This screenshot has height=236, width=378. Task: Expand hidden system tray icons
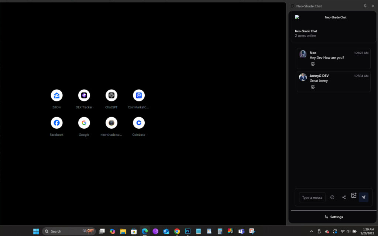312,232
